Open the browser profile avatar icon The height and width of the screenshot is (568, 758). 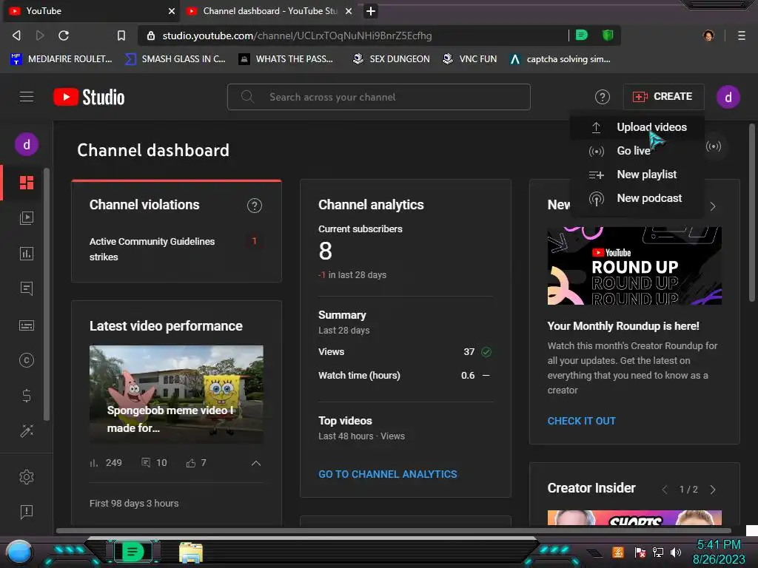click(708, 35)
